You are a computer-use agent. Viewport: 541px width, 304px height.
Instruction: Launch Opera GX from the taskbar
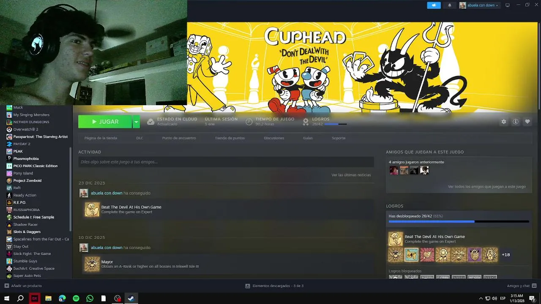coord(35,299)
